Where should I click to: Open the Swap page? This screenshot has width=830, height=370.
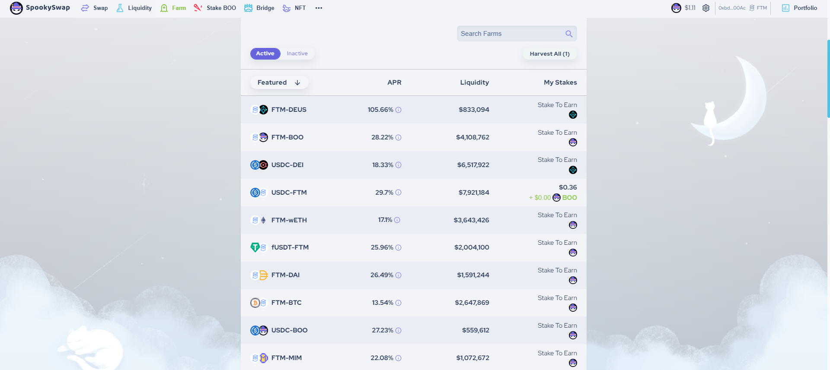pos(94,8)
